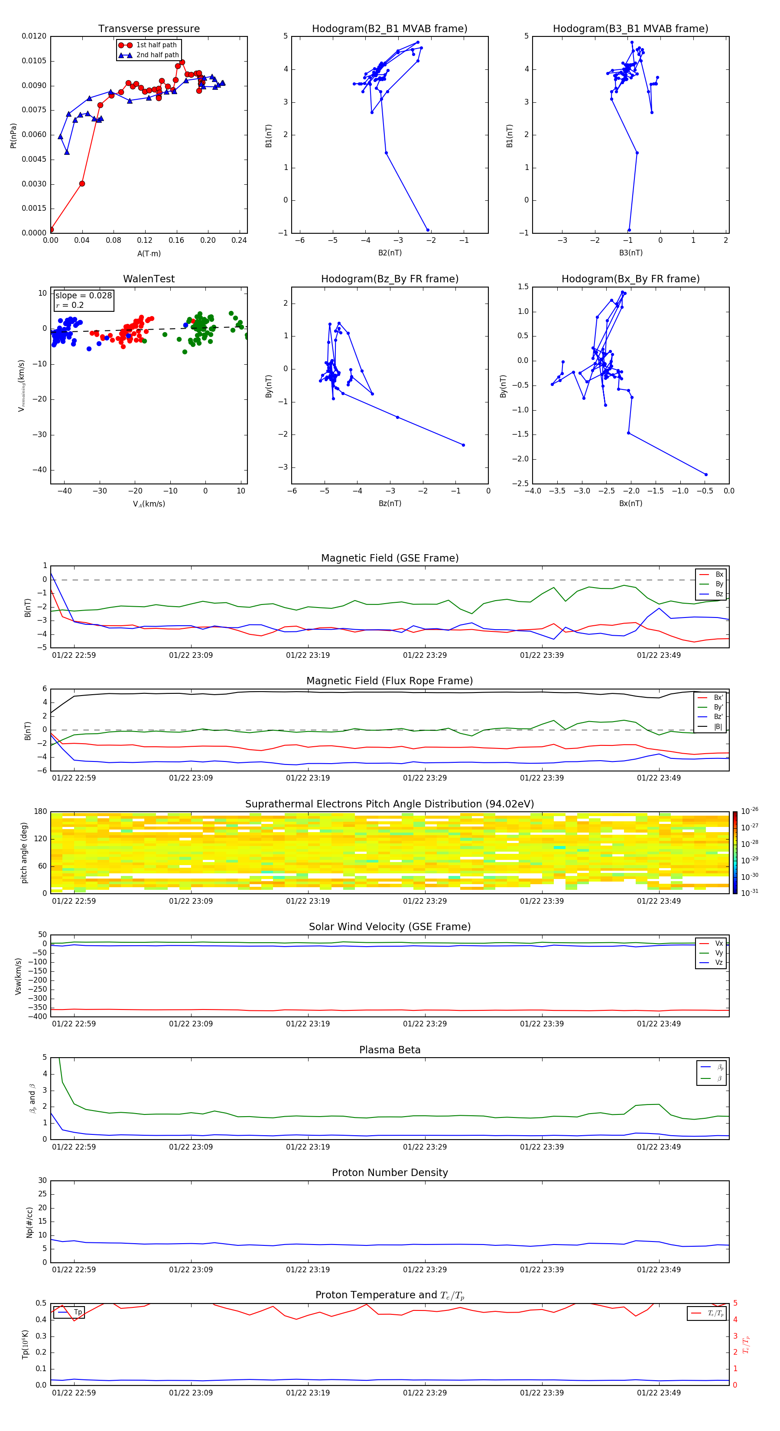
Task: Click the 'B3(nT)' x-axis label
Action: (630, 253)
